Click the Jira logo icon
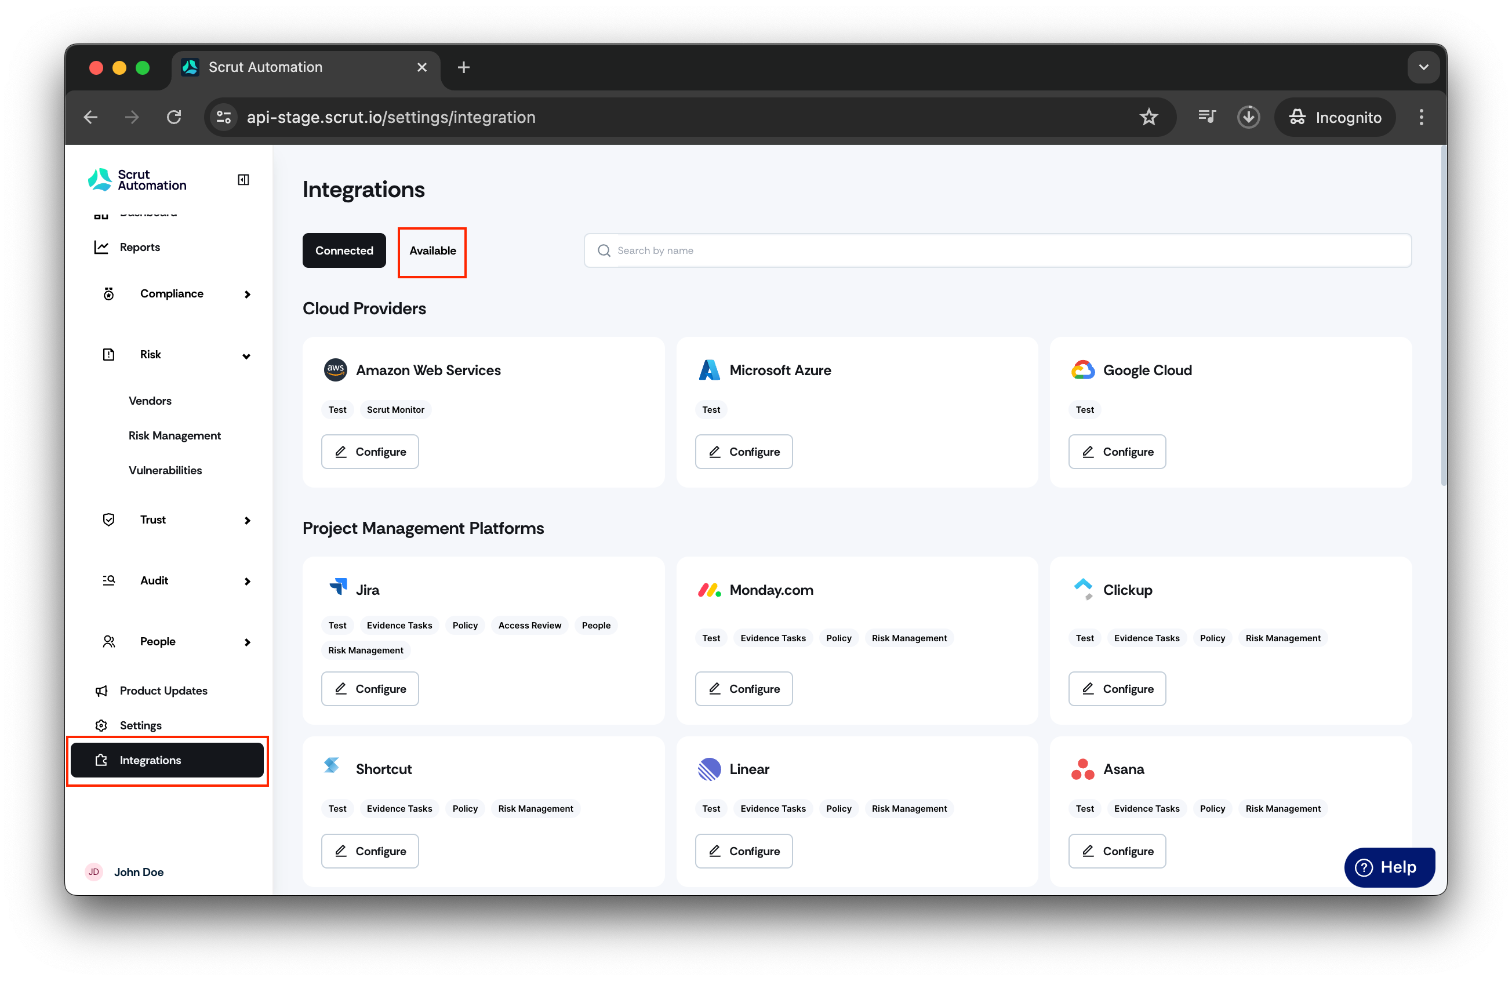The height and width of the screenshot is (981, 1512). point(338,586)
